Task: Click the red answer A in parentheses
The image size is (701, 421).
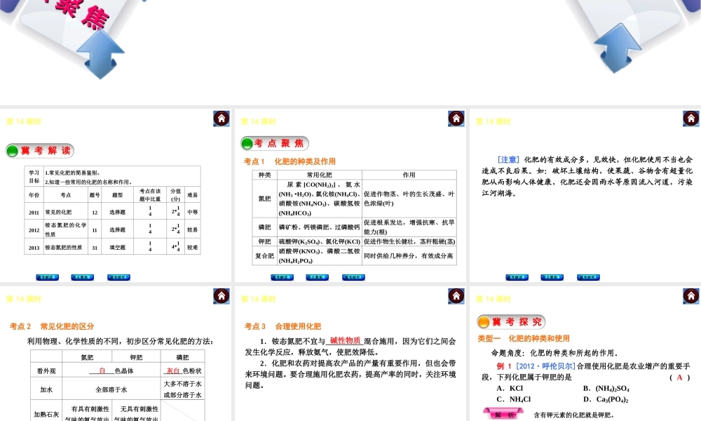Action: [x=679, y=377]
